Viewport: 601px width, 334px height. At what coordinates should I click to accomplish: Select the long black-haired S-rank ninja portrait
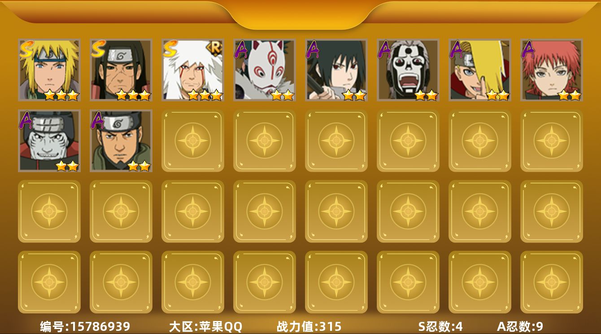pos(121,70)
